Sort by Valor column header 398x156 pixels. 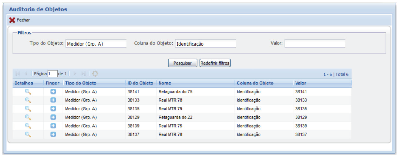[x=301, y=83]
